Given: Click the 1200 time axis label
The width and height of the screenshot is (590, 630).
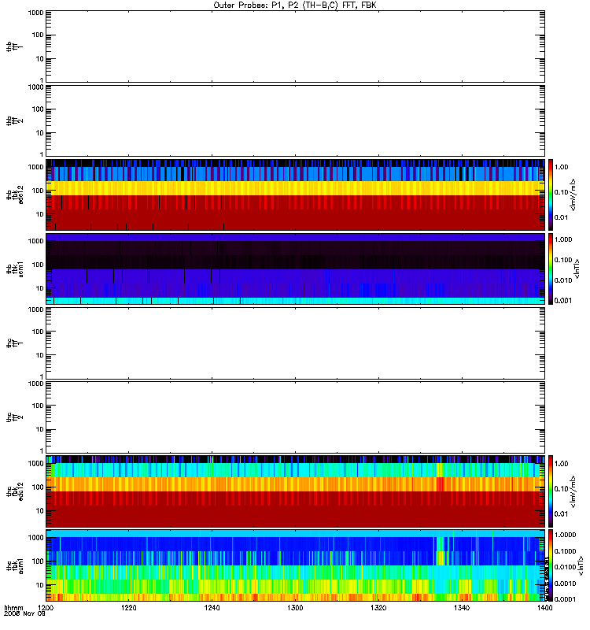Looking at the screenshot, I should pos(46,608).
